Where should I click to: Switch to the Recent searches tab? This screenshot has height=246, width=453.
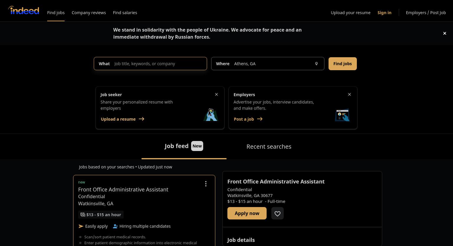click(269, 147)
